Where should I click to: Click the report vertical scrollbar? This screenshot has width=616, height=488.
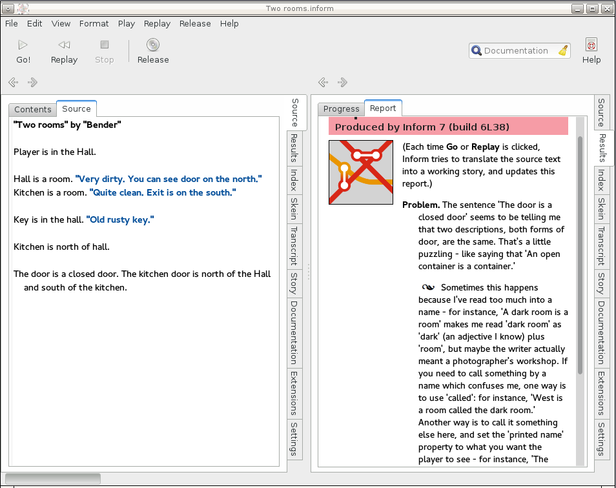pyautogui.click(x=580, y=255)
